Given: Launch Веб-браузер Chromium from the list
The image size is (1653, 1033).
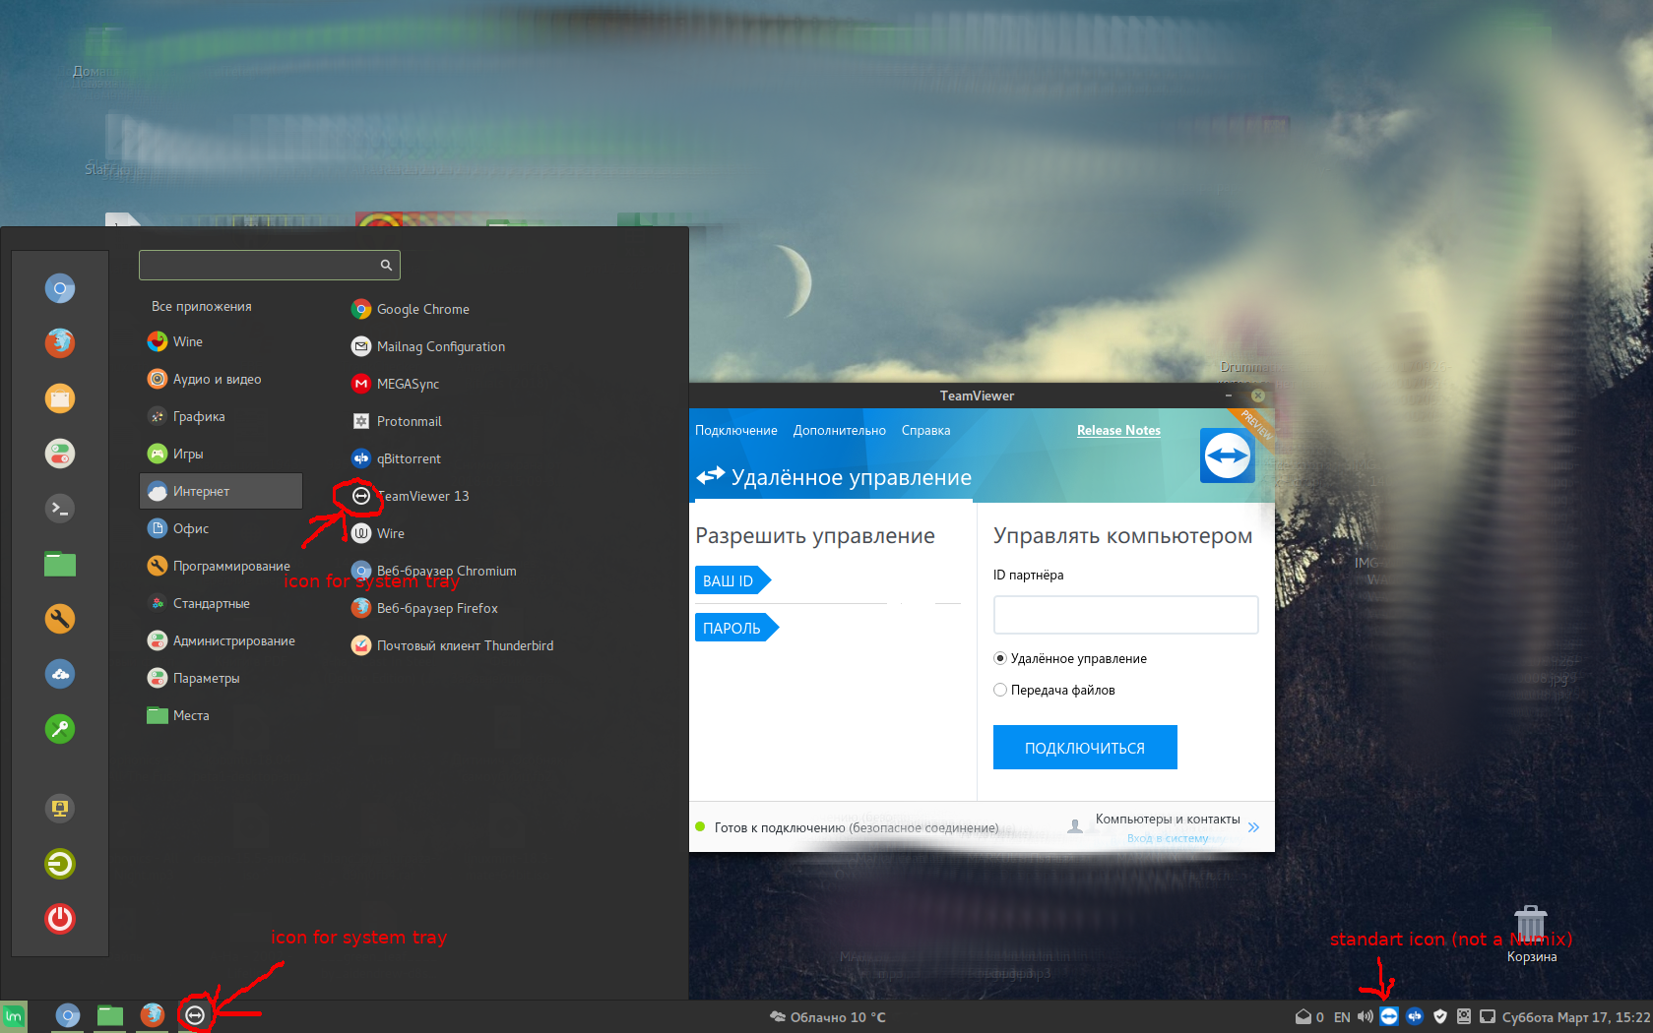Looking at the screenshot, I should 434,571.
